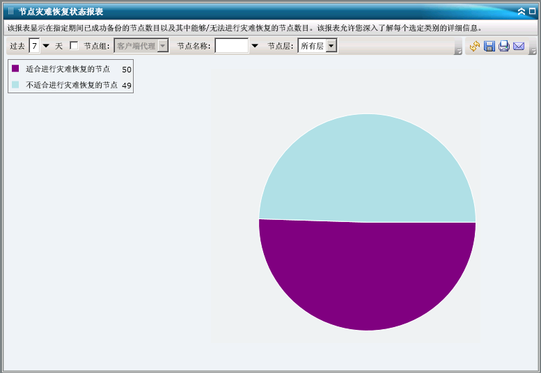Click the 节点名称 text input field
Image resolution: width=541 pixels, height=373 pixels.
click(x=231, y=46)
